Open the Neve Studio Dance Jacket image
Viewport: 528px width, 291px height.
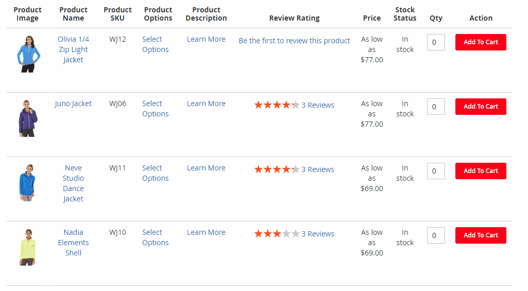tap(28, 182)
